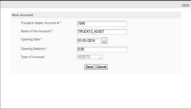Select the 'Truckers Helper Account # *' label
The height and width of the screenshot is (109, 191).
click(41, 23)
